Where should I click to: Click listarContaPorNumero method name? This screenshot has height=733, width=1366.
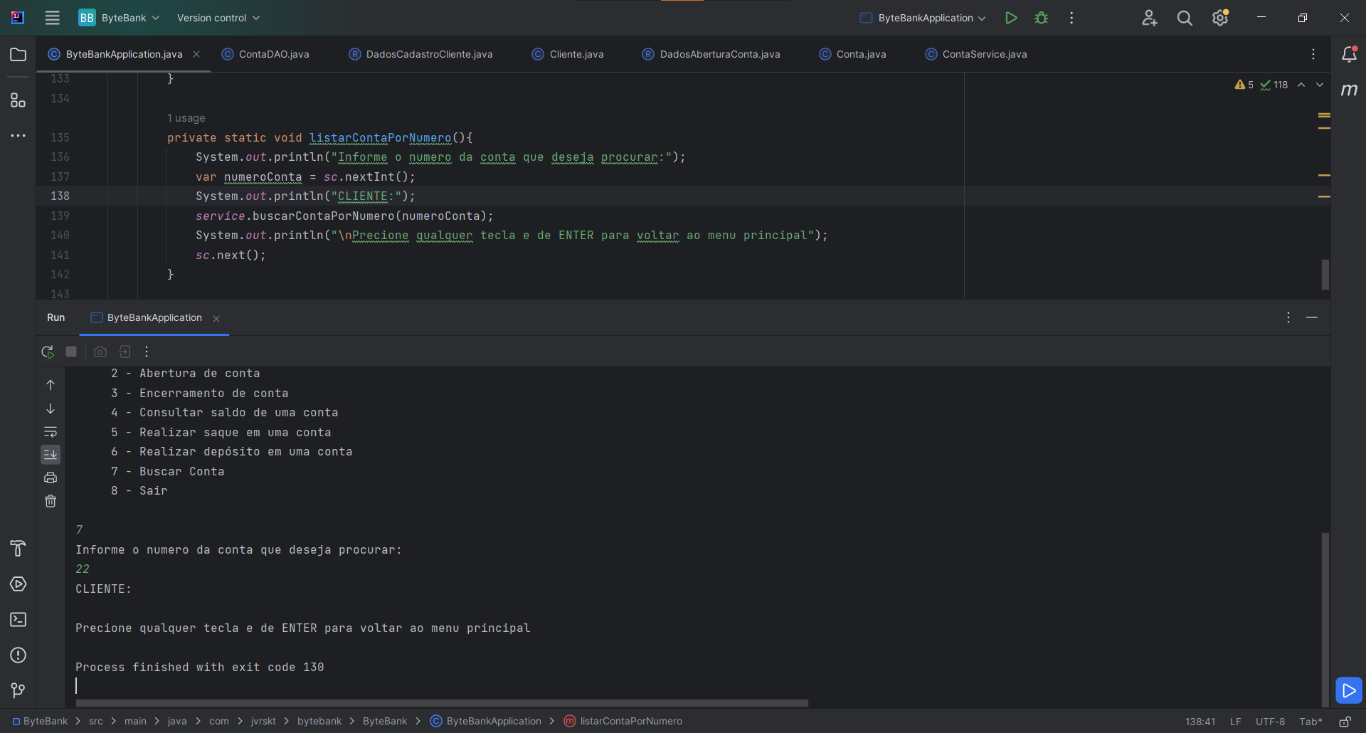point(381,137)
